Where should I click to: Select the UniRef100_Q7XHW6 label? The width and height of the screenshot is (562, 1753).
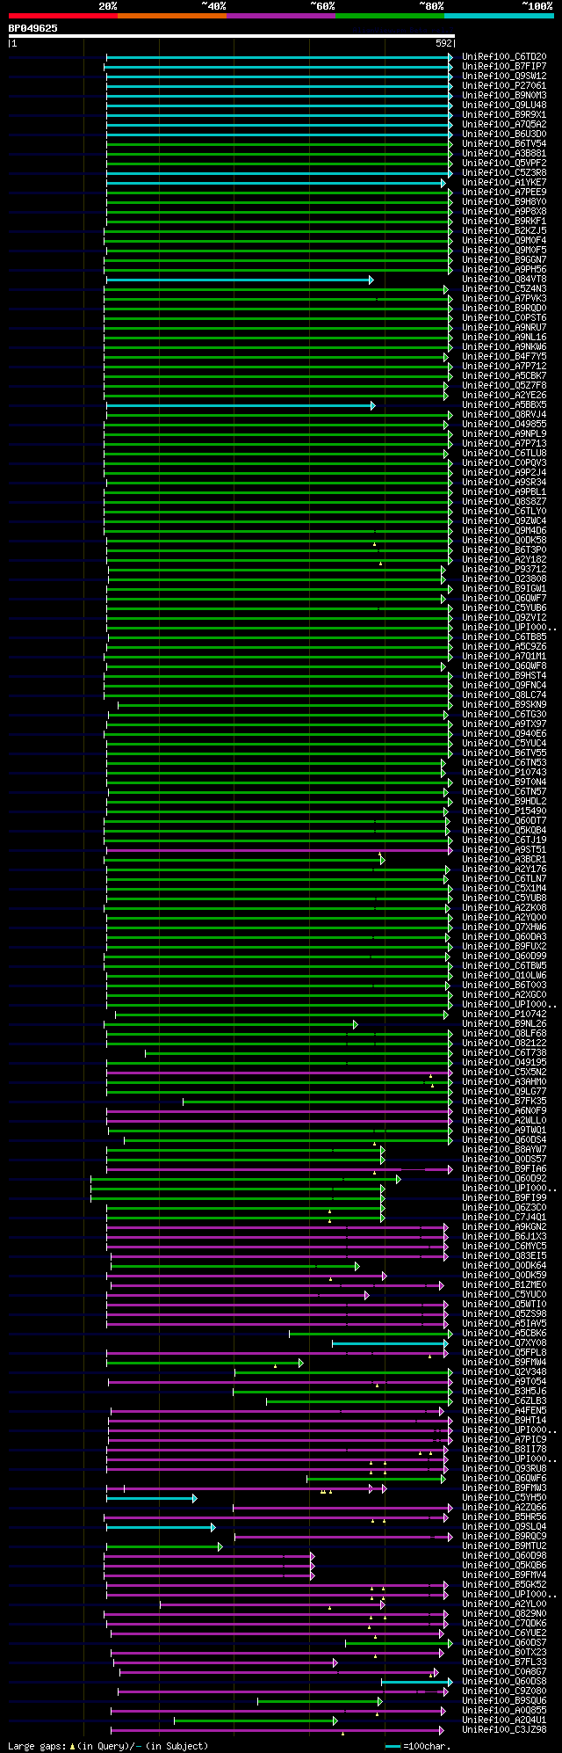(x=504, y=927)
